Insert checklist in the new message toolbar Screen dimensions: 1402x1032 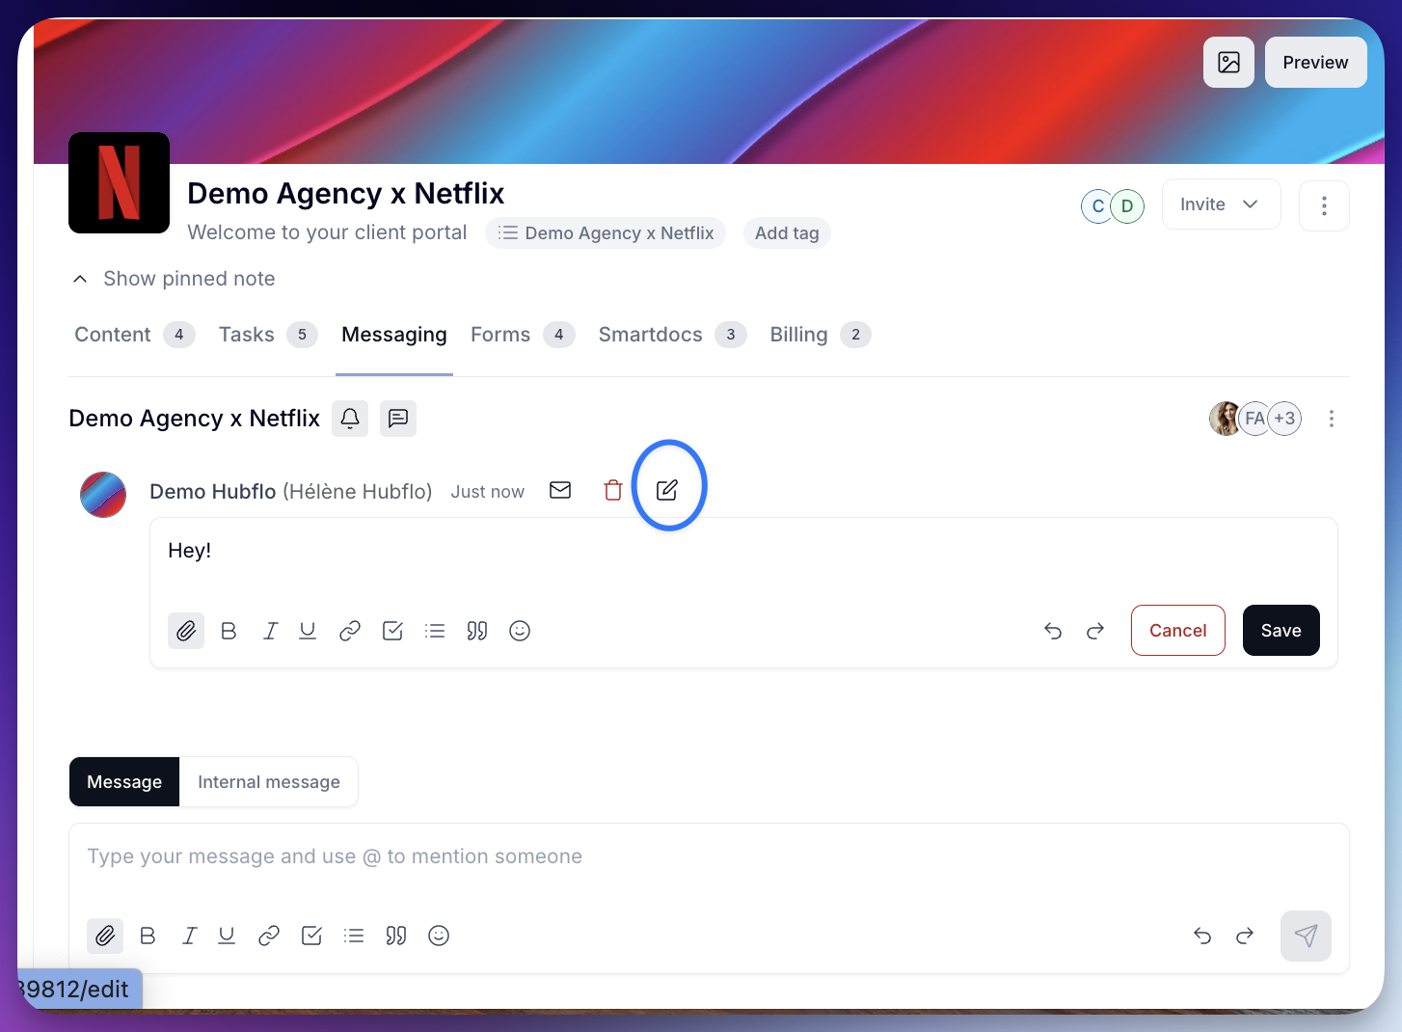311,936
